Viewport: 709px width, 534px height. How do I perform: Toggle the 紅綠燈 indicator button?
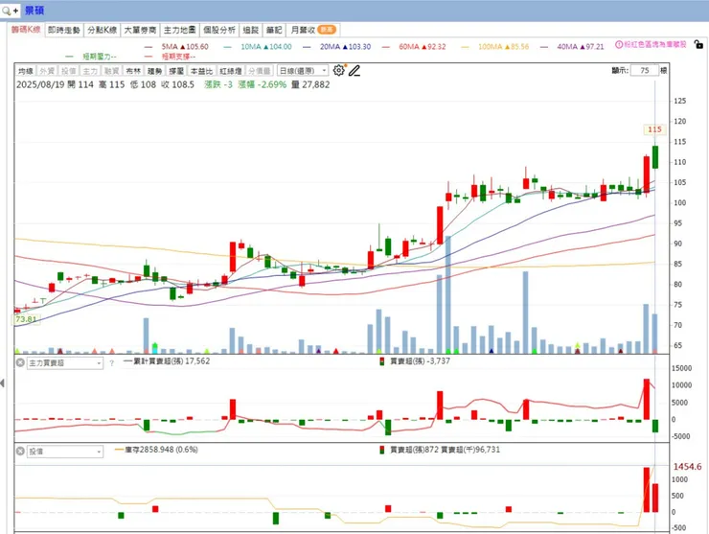pos(231,71)
